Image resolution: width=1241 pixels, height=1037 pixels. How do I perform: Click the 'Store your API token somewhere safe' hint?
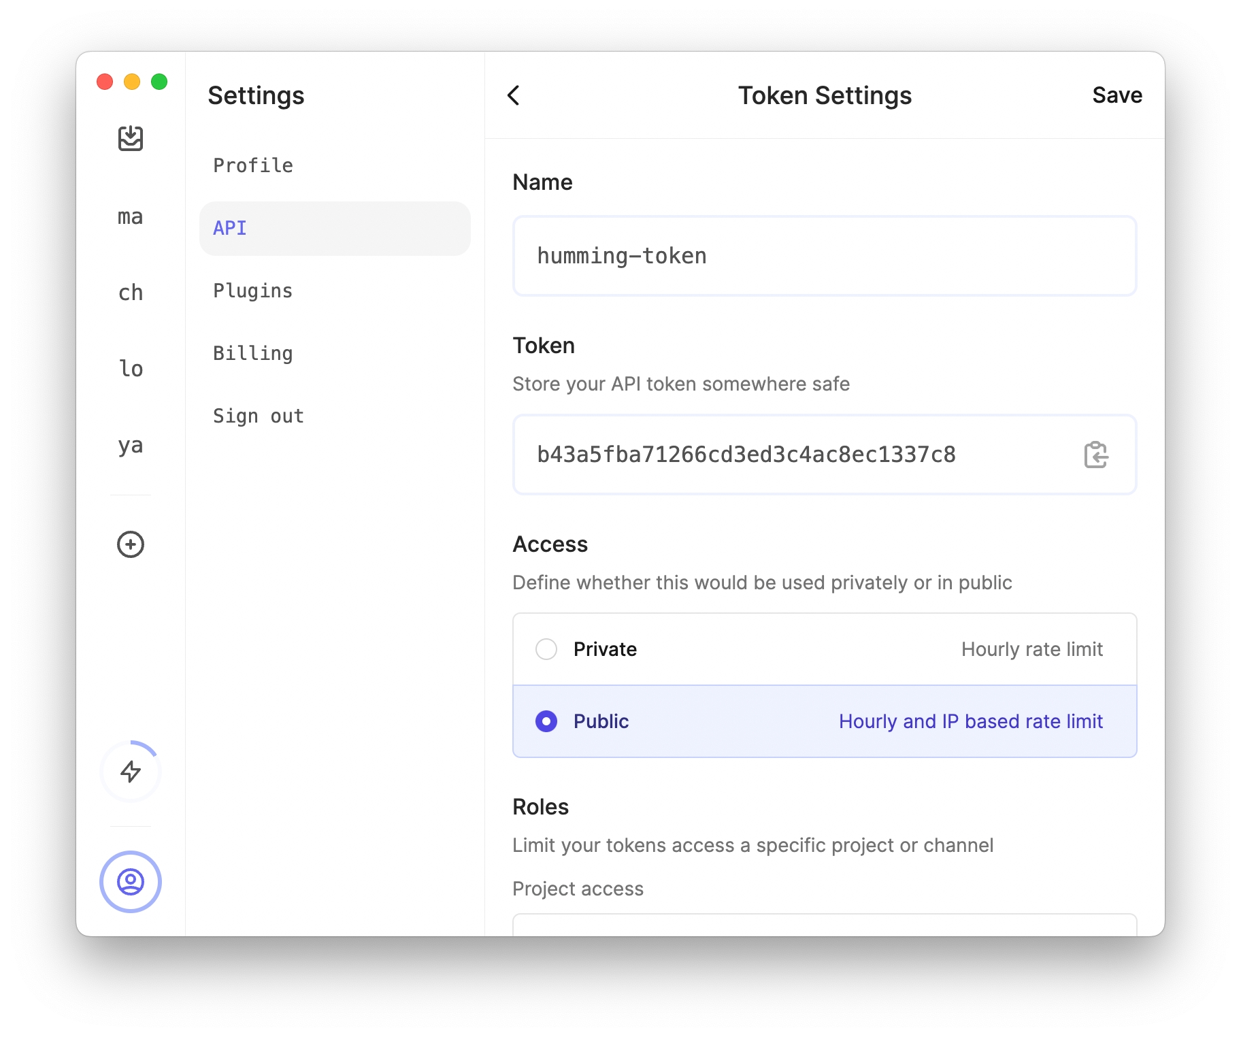tap(681, 384)
